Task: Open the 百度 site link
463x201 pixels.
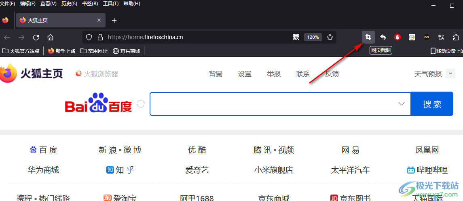Action: (x=44, y=150)
